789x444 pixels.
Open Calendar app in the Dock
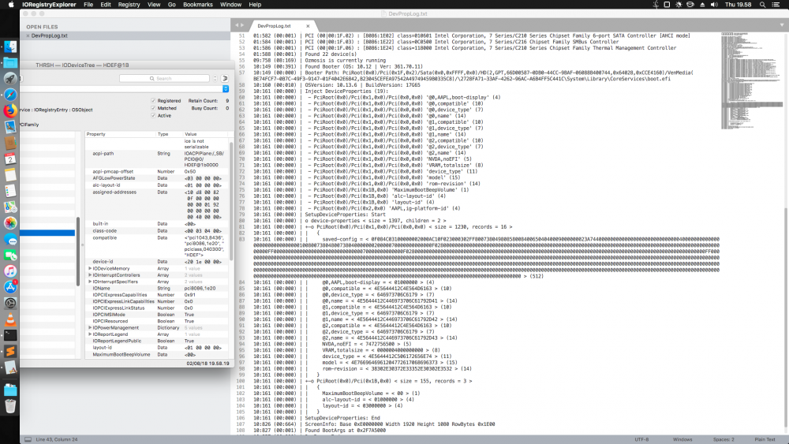(10, 159)
